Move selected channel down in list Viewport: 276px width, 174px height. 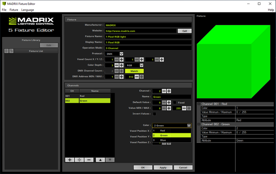click(x=110, y=160)
